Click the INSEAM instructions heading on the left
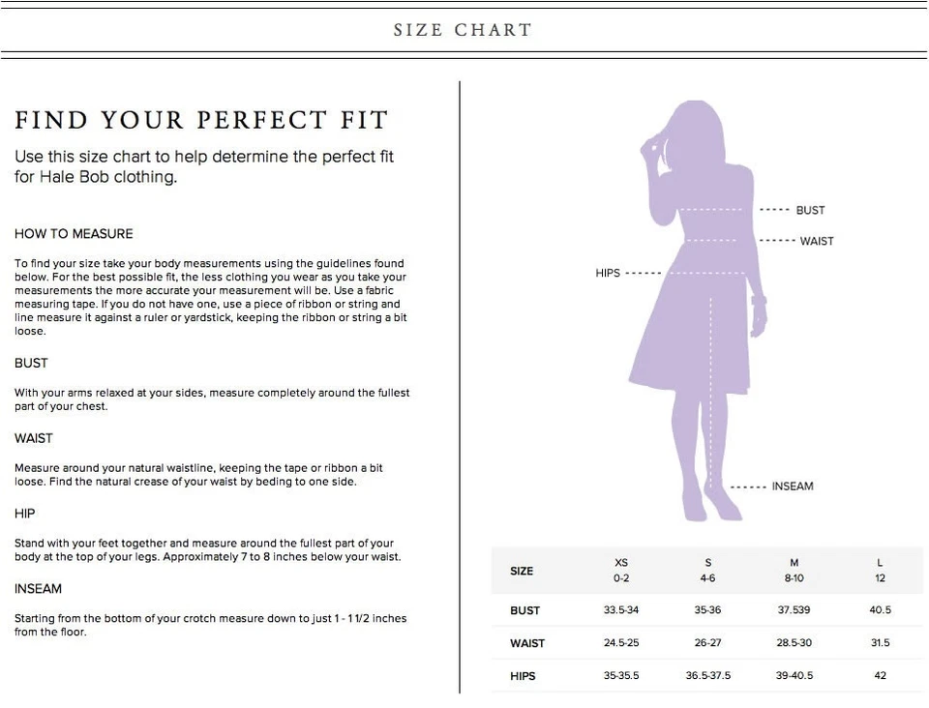 click(x=38, y=589)
